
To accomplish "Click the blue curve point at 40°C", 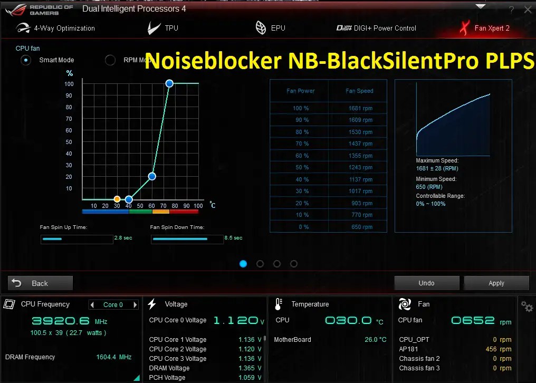I will [129, 199].
